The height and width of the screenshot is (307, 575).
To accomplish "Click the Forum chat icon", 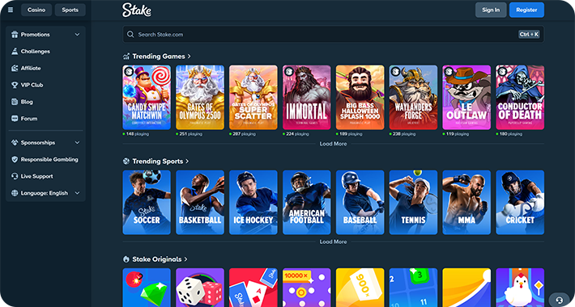I will point(15,119).
